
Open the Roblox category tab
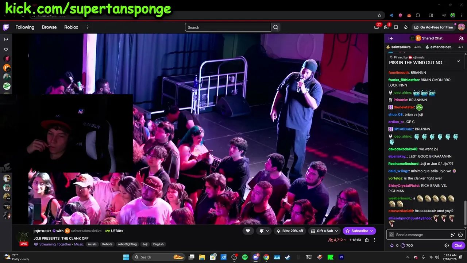tap(71, 27)
